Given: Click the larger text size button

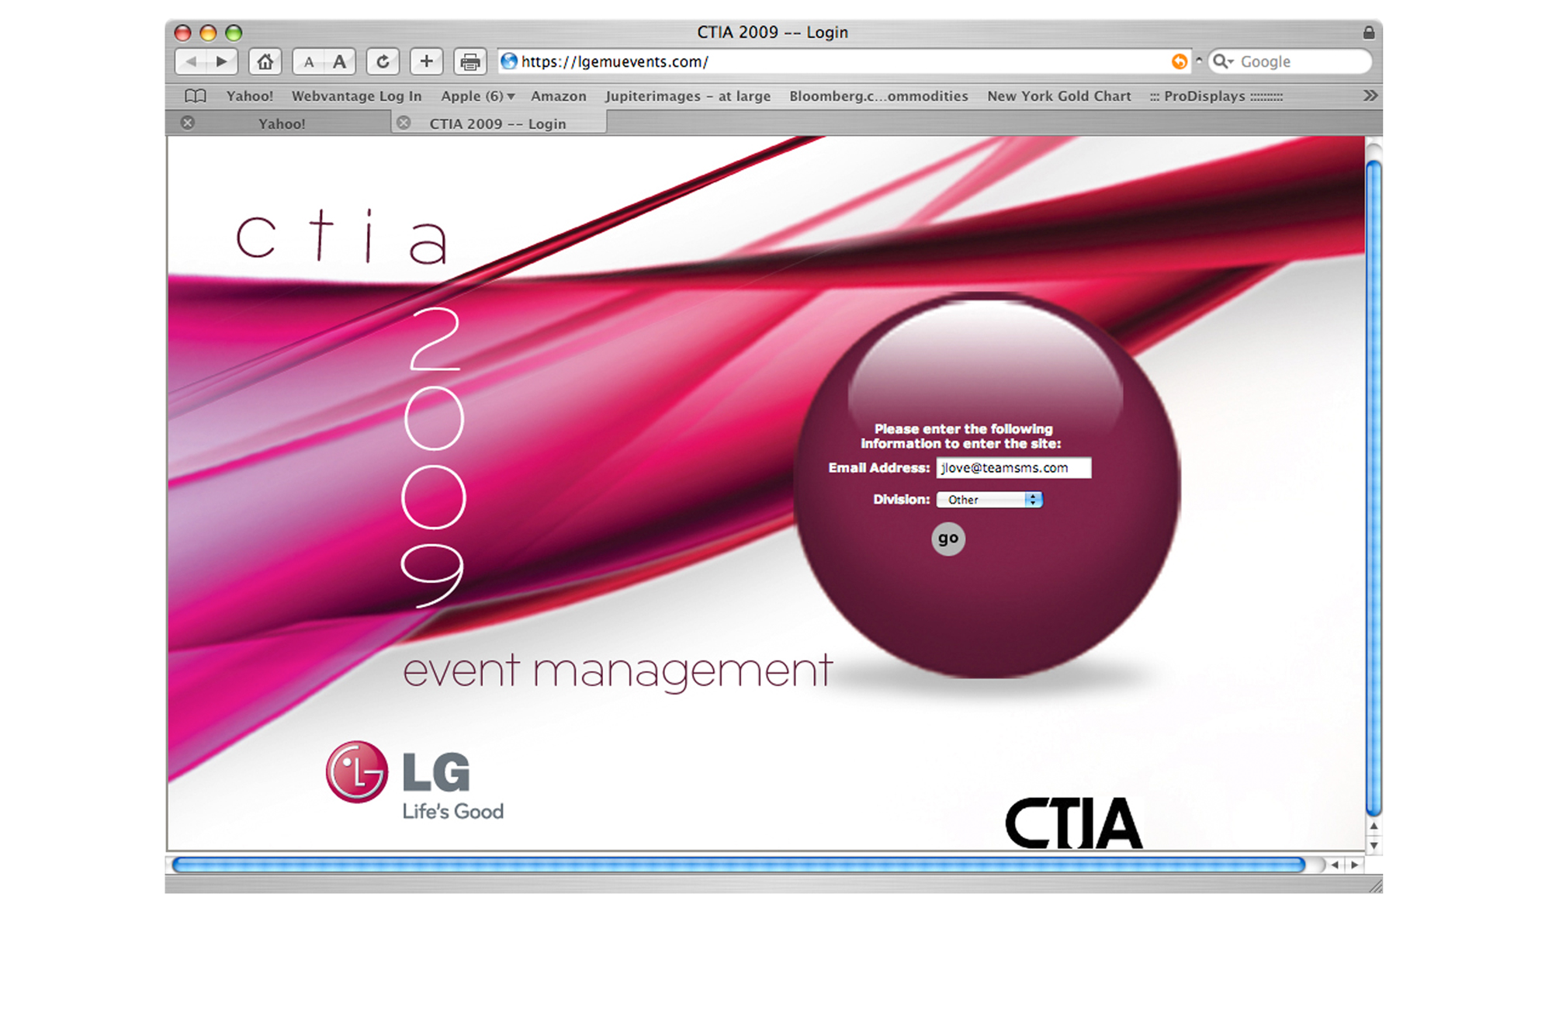Looking at the screenshot, I should coord(339,62).
